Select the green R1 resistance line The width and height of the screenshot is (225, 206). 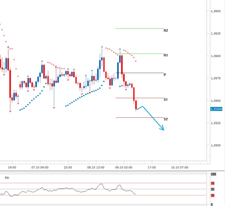coord(139,54)
